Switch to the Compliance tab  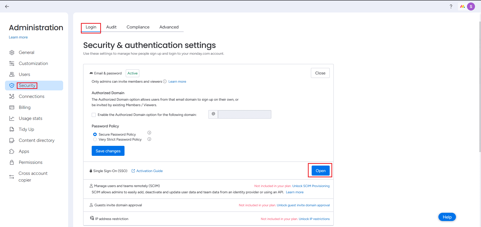tap(138, 27)
